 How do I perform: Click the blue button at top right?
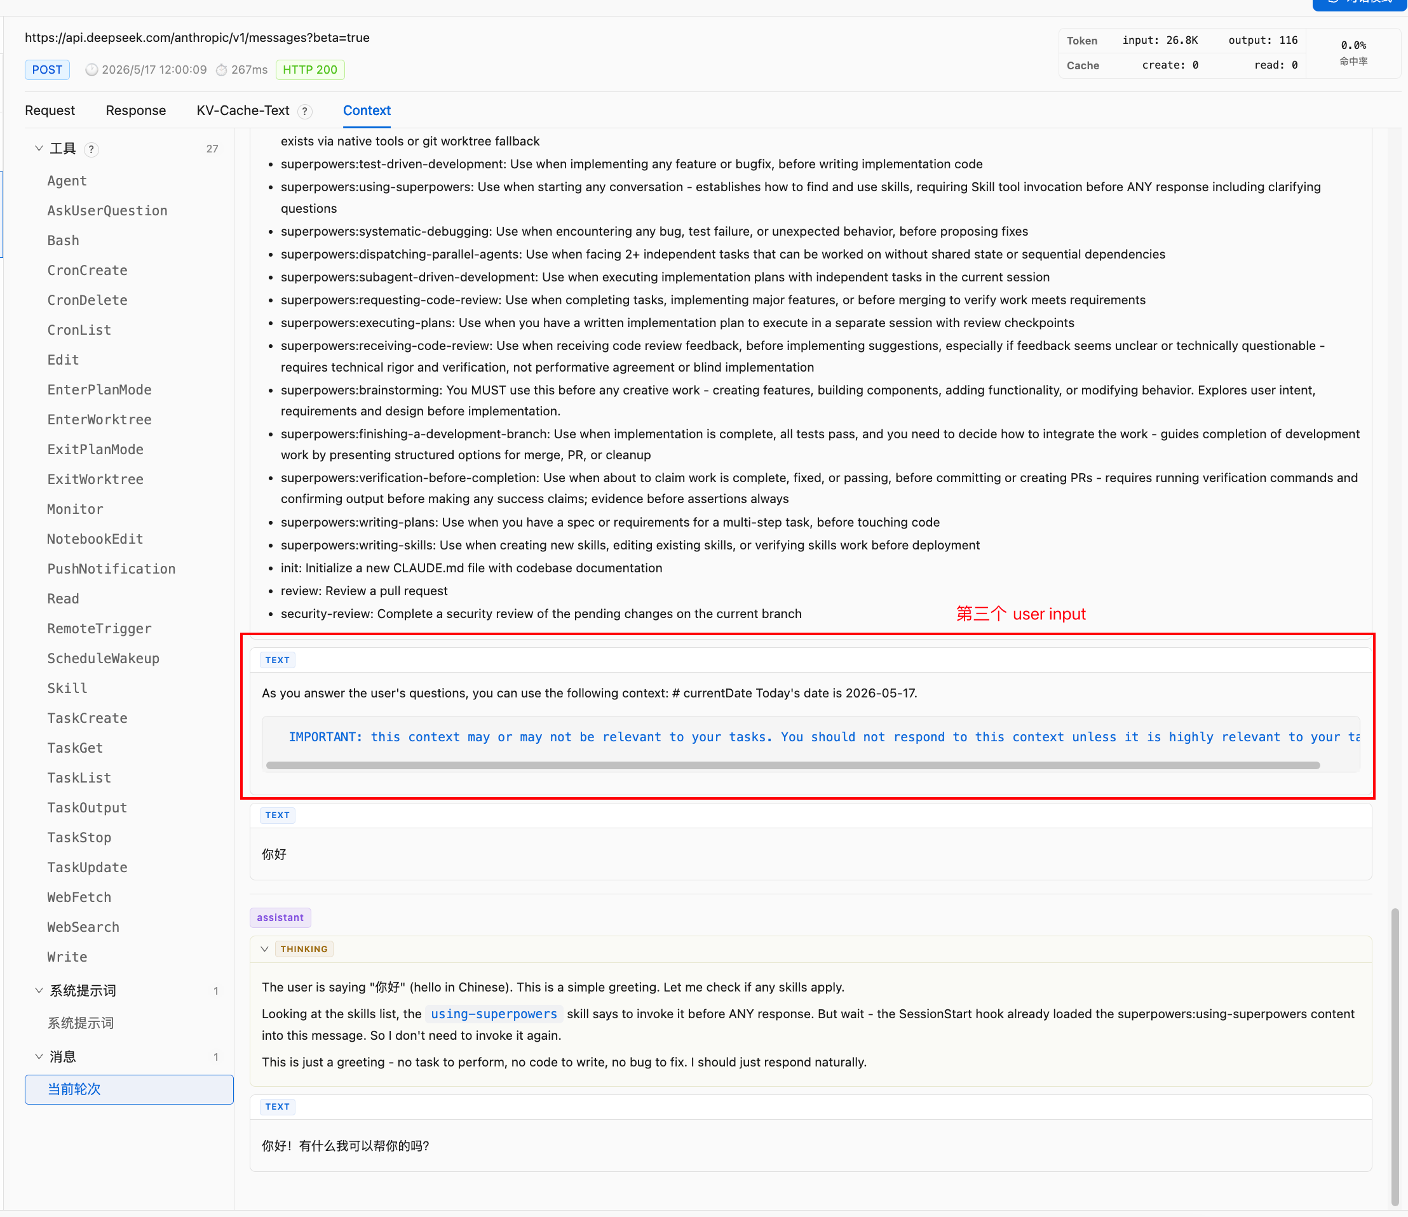point(1359,4)
